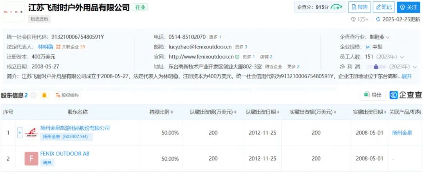Click the 企查查 logo
The image size is (423, 172).
pos(406,95)
